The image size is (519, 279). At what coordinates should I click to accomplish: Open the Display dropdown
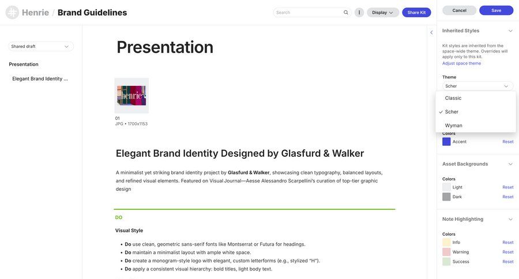point(383,12)
